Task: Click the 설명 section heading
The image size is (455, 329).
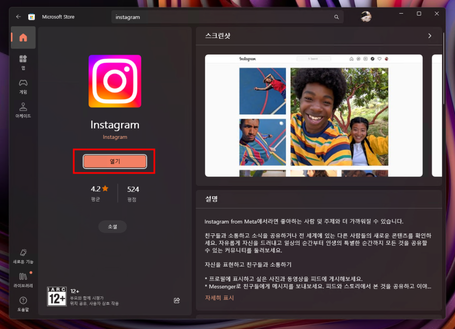Action: [x=211, y=199]
